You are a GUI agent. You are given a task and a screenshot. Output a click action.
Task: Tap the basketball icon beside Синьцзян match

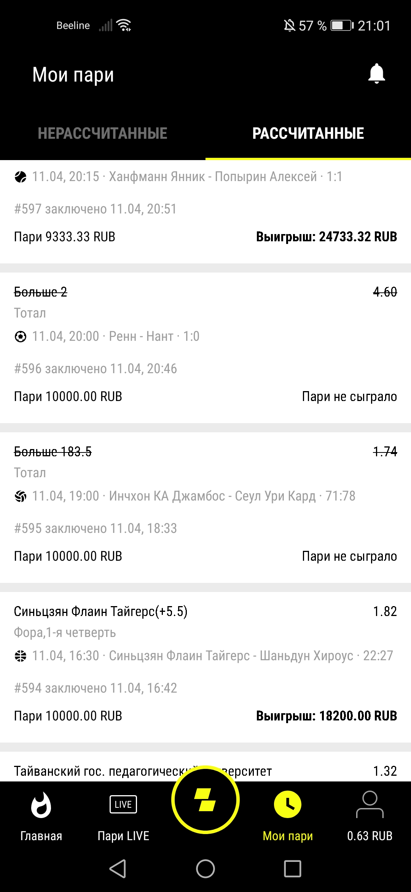[21, 656]
